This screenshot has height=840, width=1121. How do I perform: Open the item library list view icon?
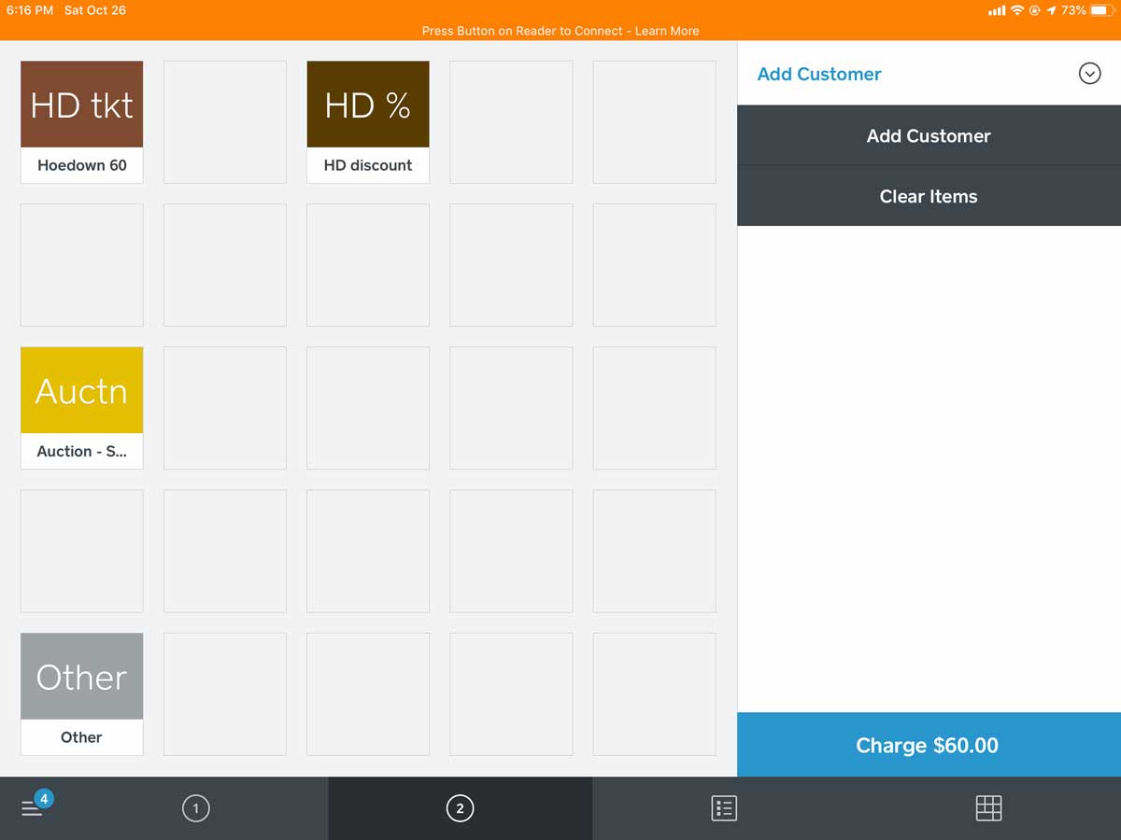coord(724,808)
